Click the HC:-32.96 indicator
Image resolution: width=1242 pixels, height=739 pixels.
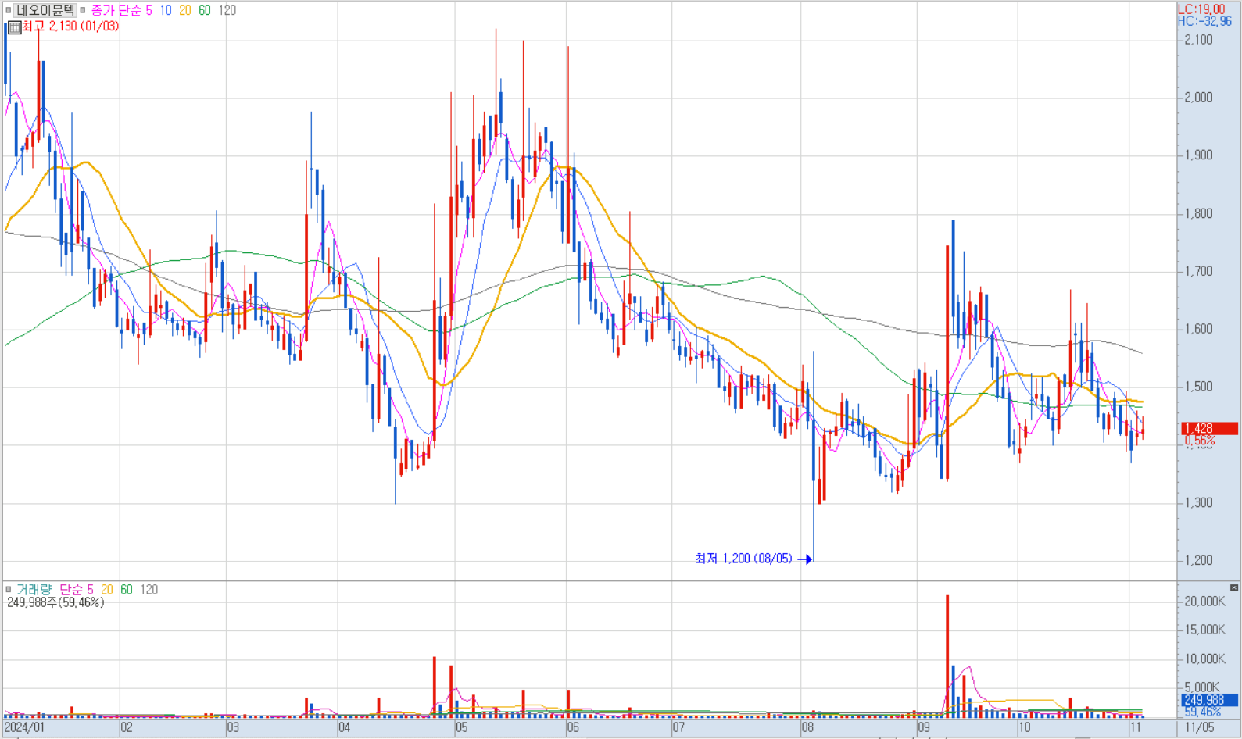coord(1205,21)
